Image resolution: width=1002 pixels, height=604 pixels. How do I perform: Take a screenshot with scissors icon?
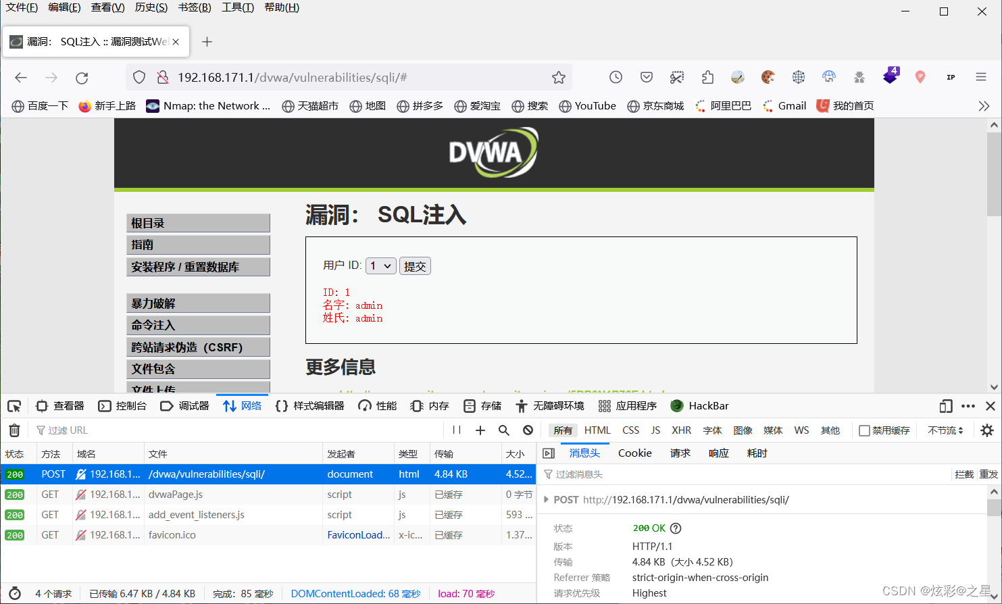(677, 77)
